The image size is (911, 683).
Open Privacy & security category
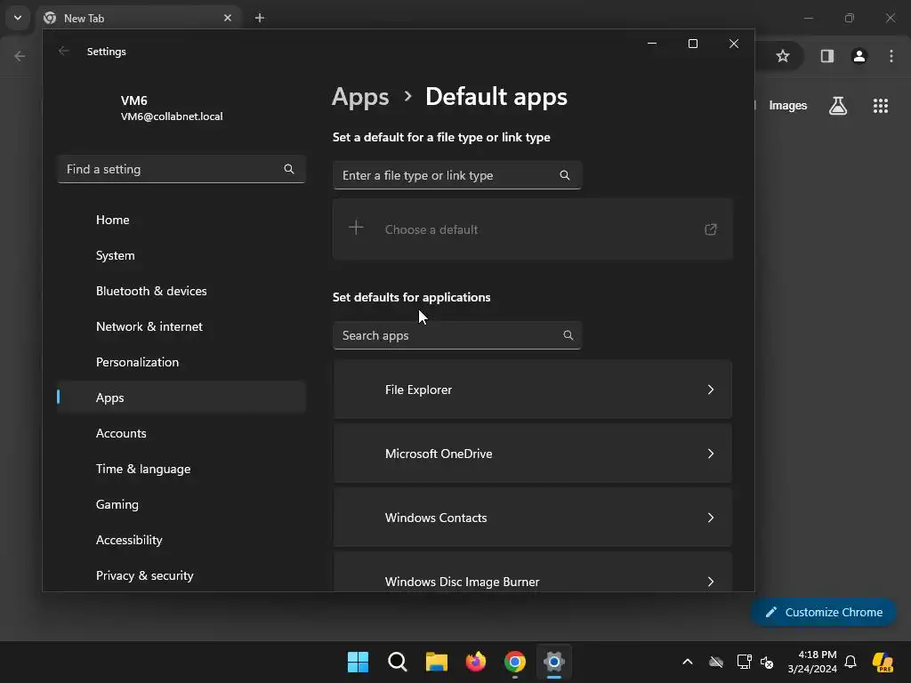tap(181, 575)
